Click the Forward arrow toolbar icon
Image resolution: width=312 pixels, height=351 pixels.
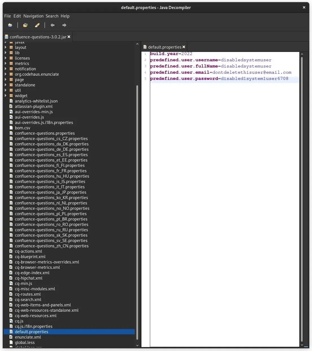pos(64,25)
